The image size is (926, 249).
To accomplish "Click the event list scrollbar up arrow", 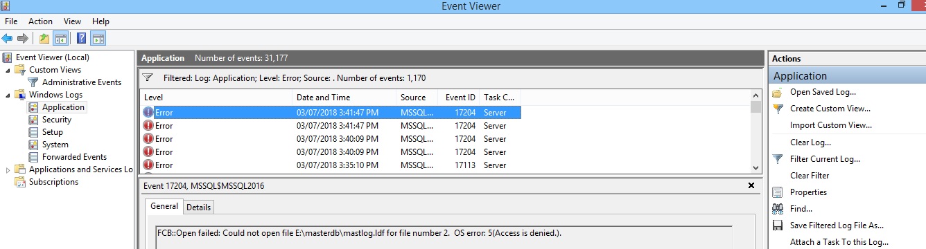I will [x=755, y=95].
